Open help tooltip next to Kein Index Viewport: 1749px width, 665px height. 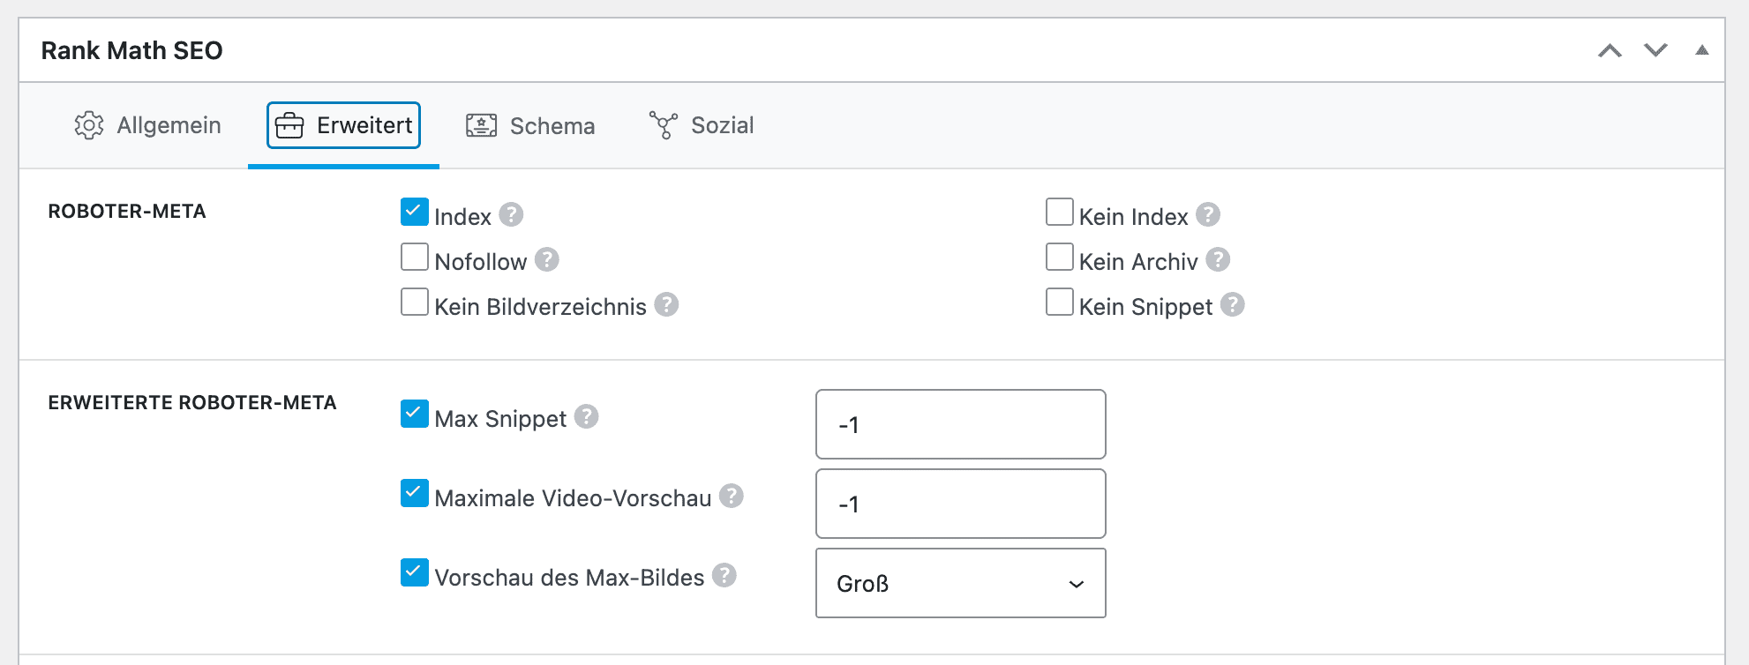click(1208, 215)
